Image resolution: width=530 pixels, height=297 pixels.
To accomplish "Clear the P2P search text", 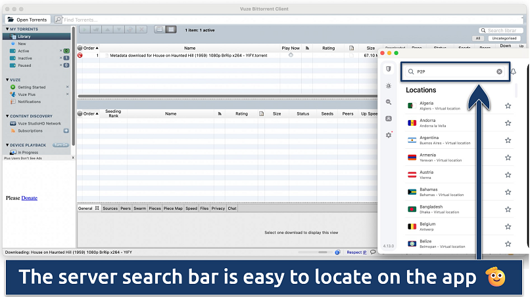I will pos(499,71).
